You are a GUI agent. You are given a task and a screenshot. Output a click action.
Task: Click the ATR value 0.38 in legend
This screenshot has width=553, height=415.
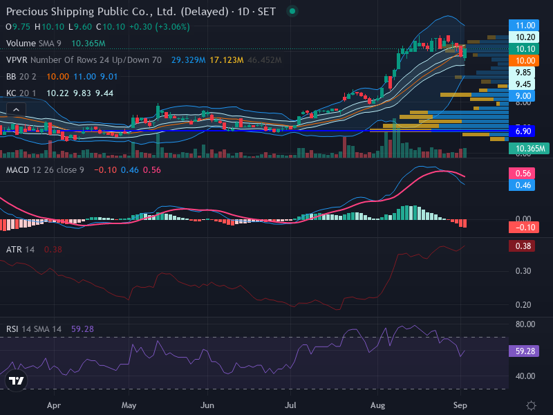pyautogui.click(x=53, y=250)
